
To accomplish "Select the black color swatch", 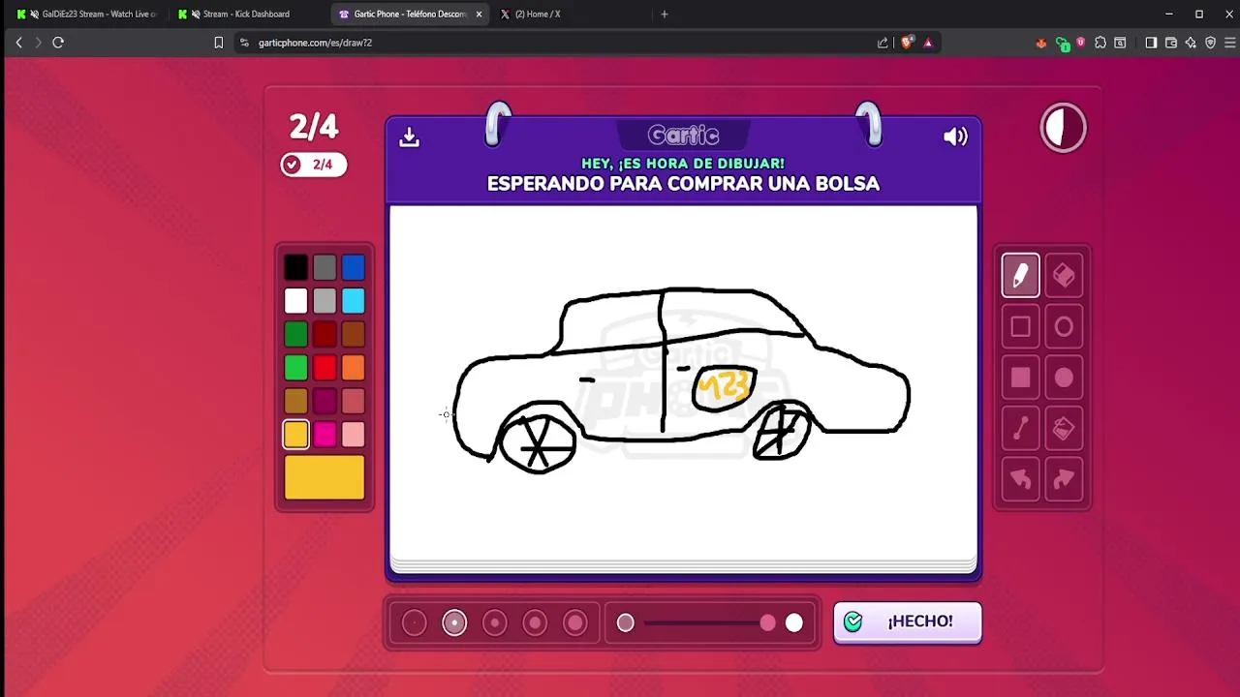I will click(295, 267).
